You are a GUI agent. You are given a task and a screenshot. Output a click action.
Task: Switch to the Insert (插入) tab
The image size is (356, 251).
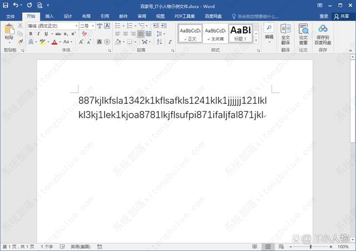[x=50, y=16]
